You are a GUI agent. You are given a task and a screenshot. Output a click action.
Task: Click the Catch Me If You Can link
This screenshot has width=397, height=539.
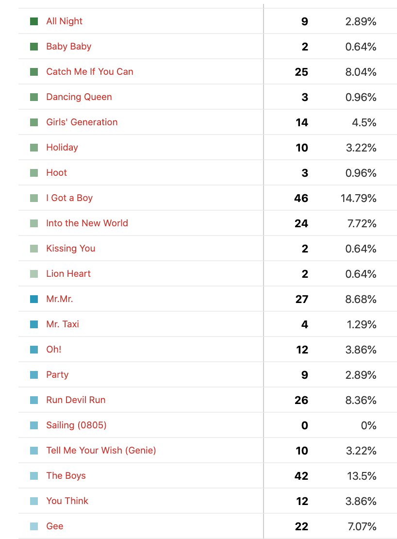coord(89,72)
